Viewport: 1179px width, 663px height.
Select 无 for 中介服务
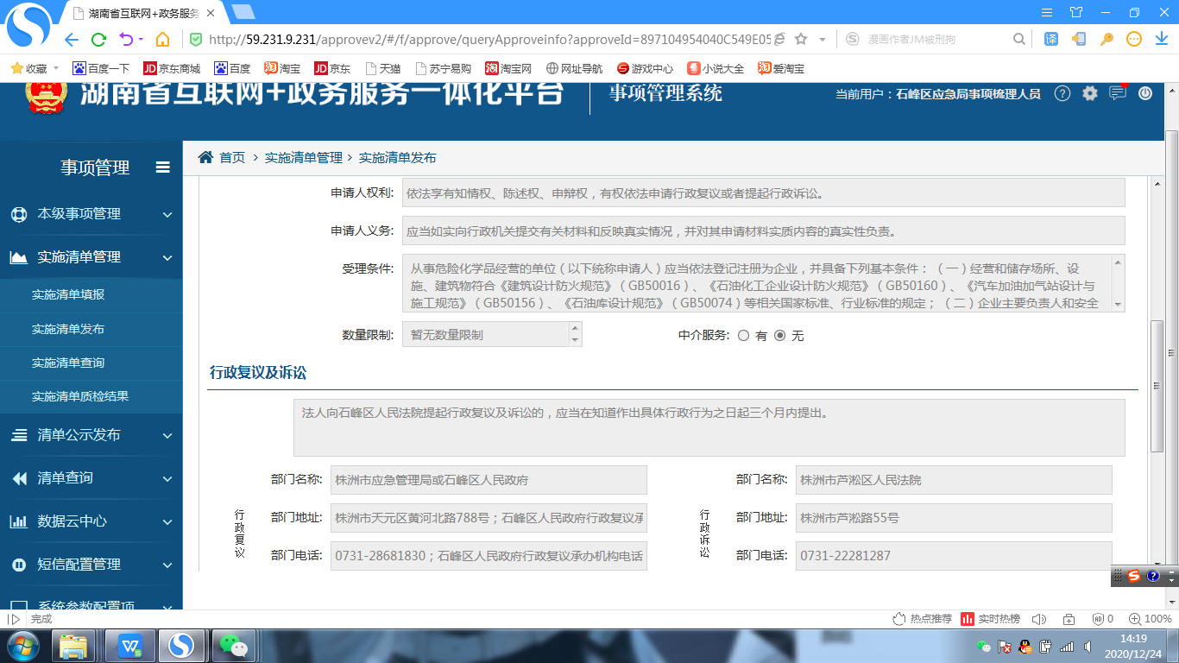tap(779, 336)
